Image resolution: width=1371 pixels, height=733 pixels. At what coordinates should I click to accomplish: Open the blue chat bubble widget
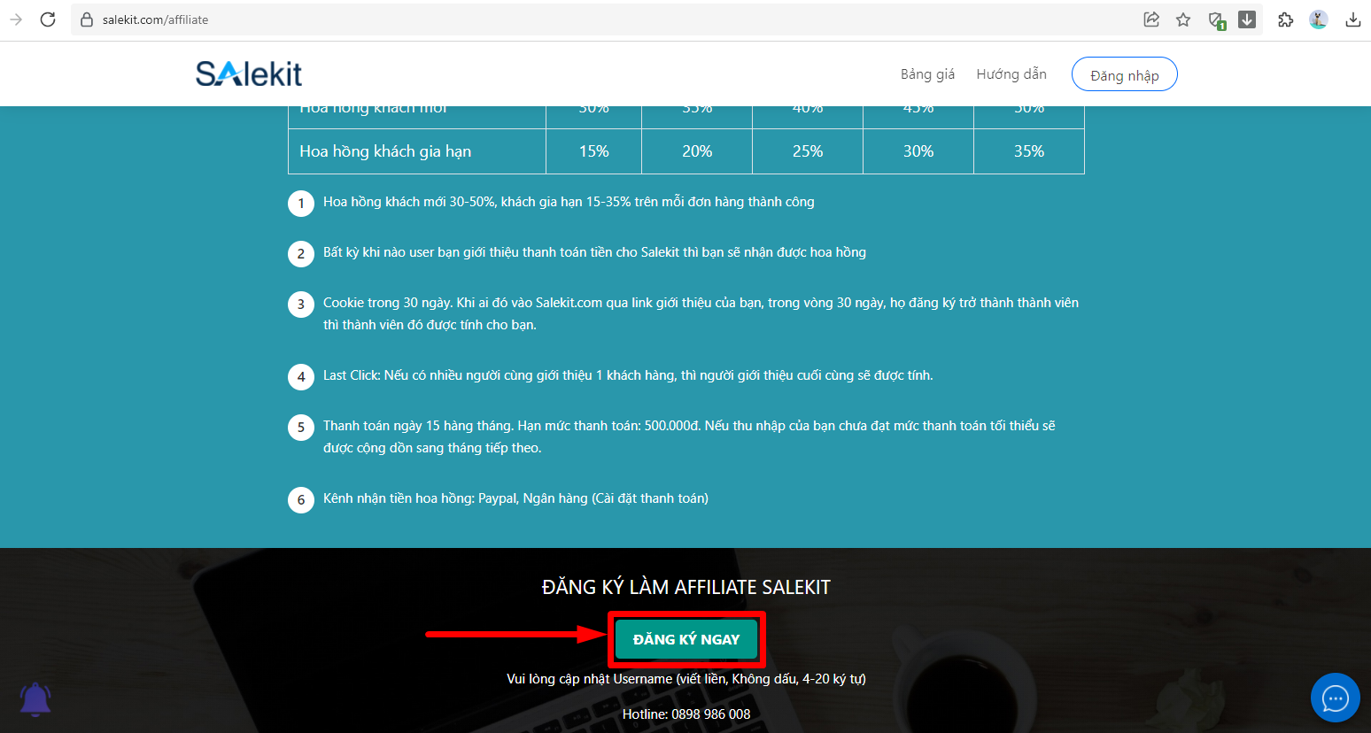point(1335,698)
